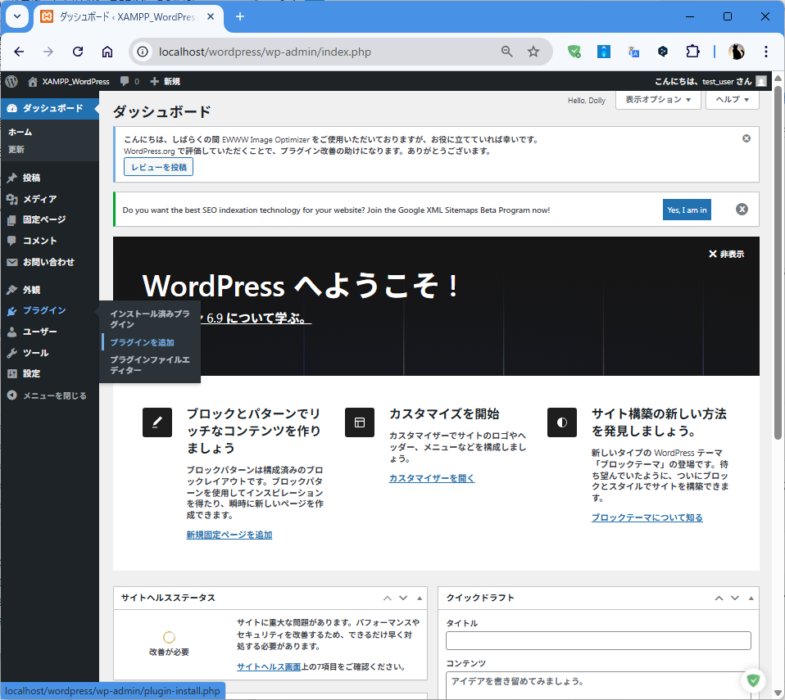Screen dimensions: 785x700
Task: Open the 外観 sidebar menu
Action: tap(31, 290)
